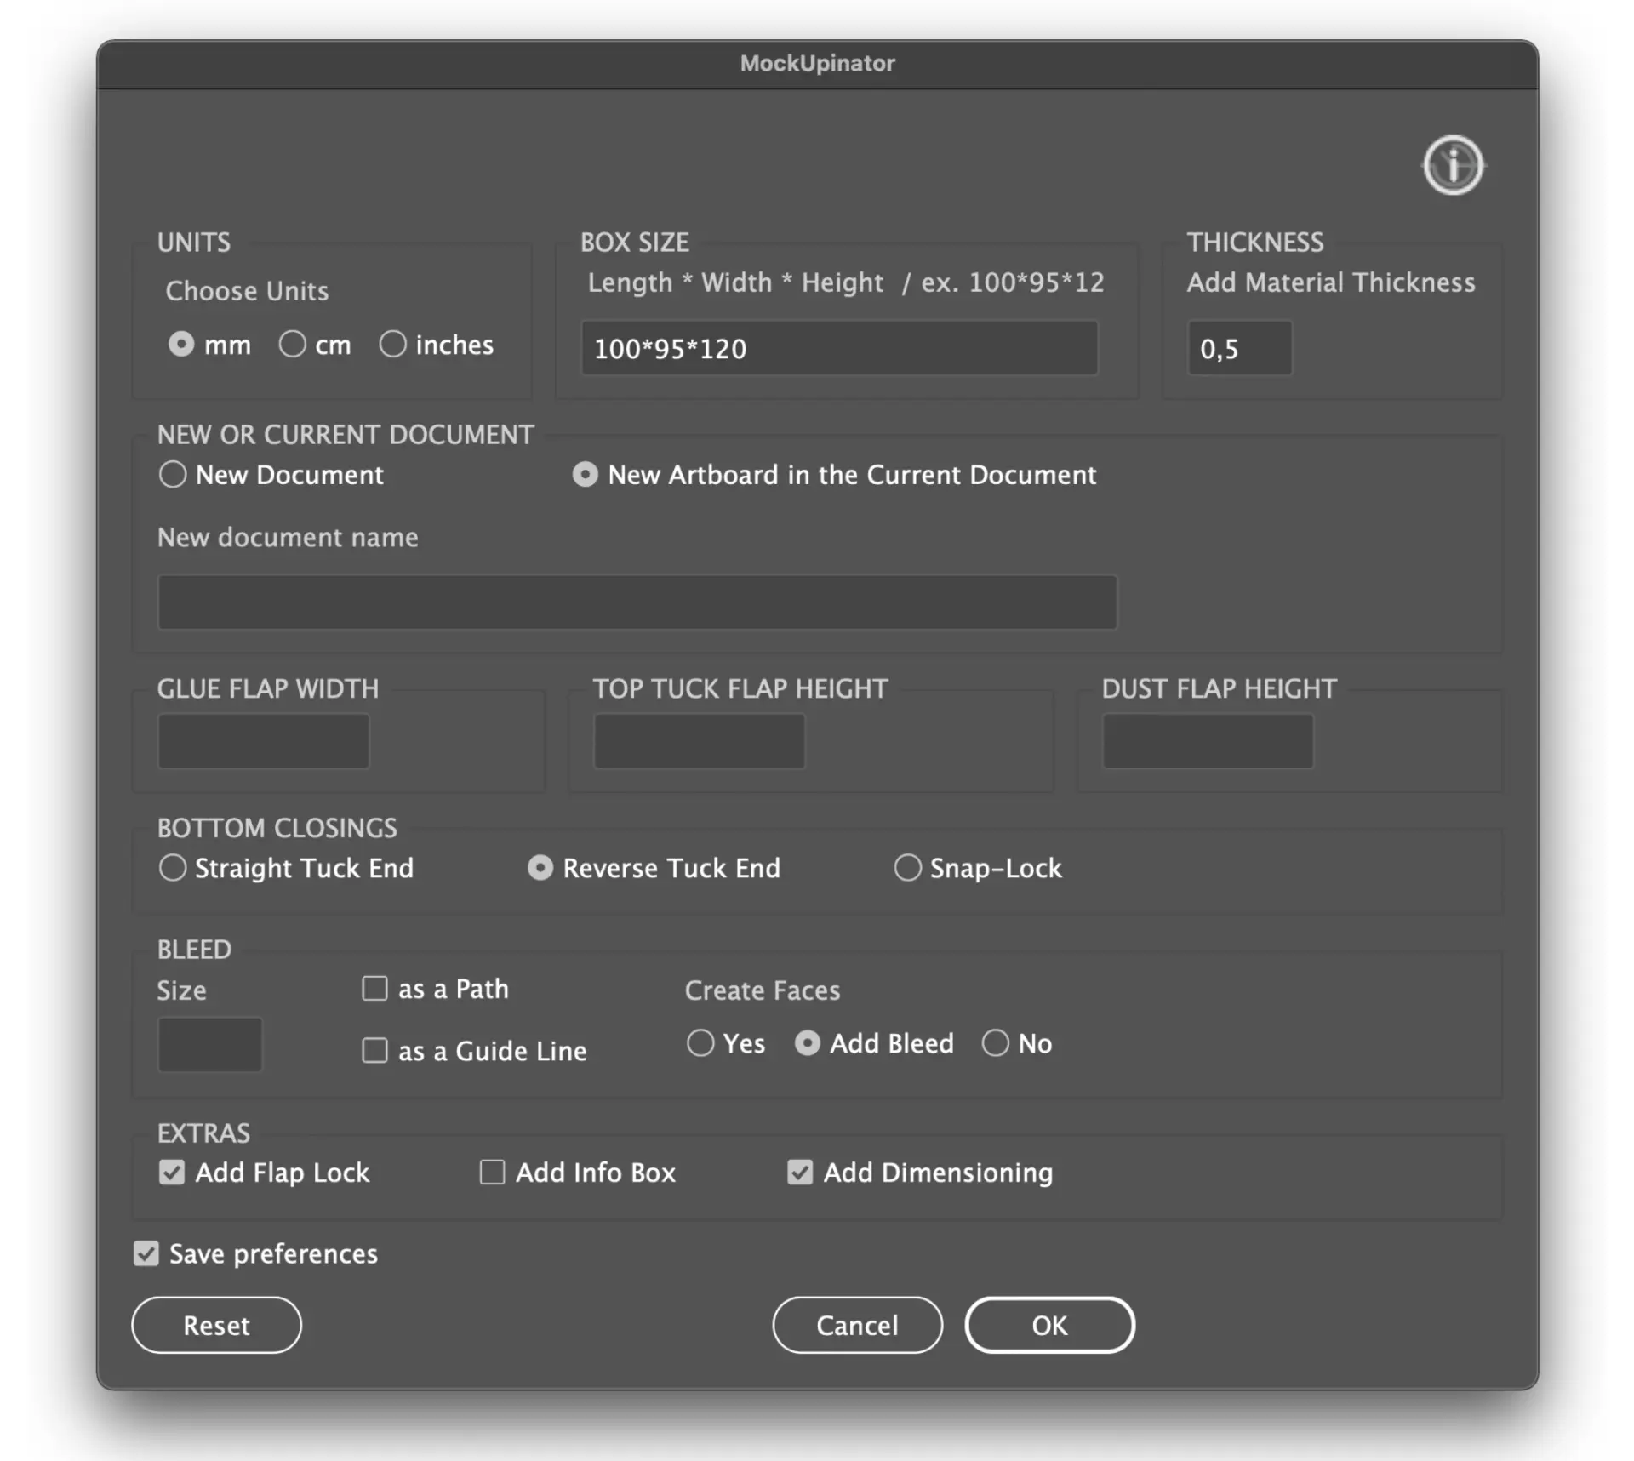The image size is (1634, 1461).
Task: Set Create Faces to Add Bleed
Action: coord(807,1042)
